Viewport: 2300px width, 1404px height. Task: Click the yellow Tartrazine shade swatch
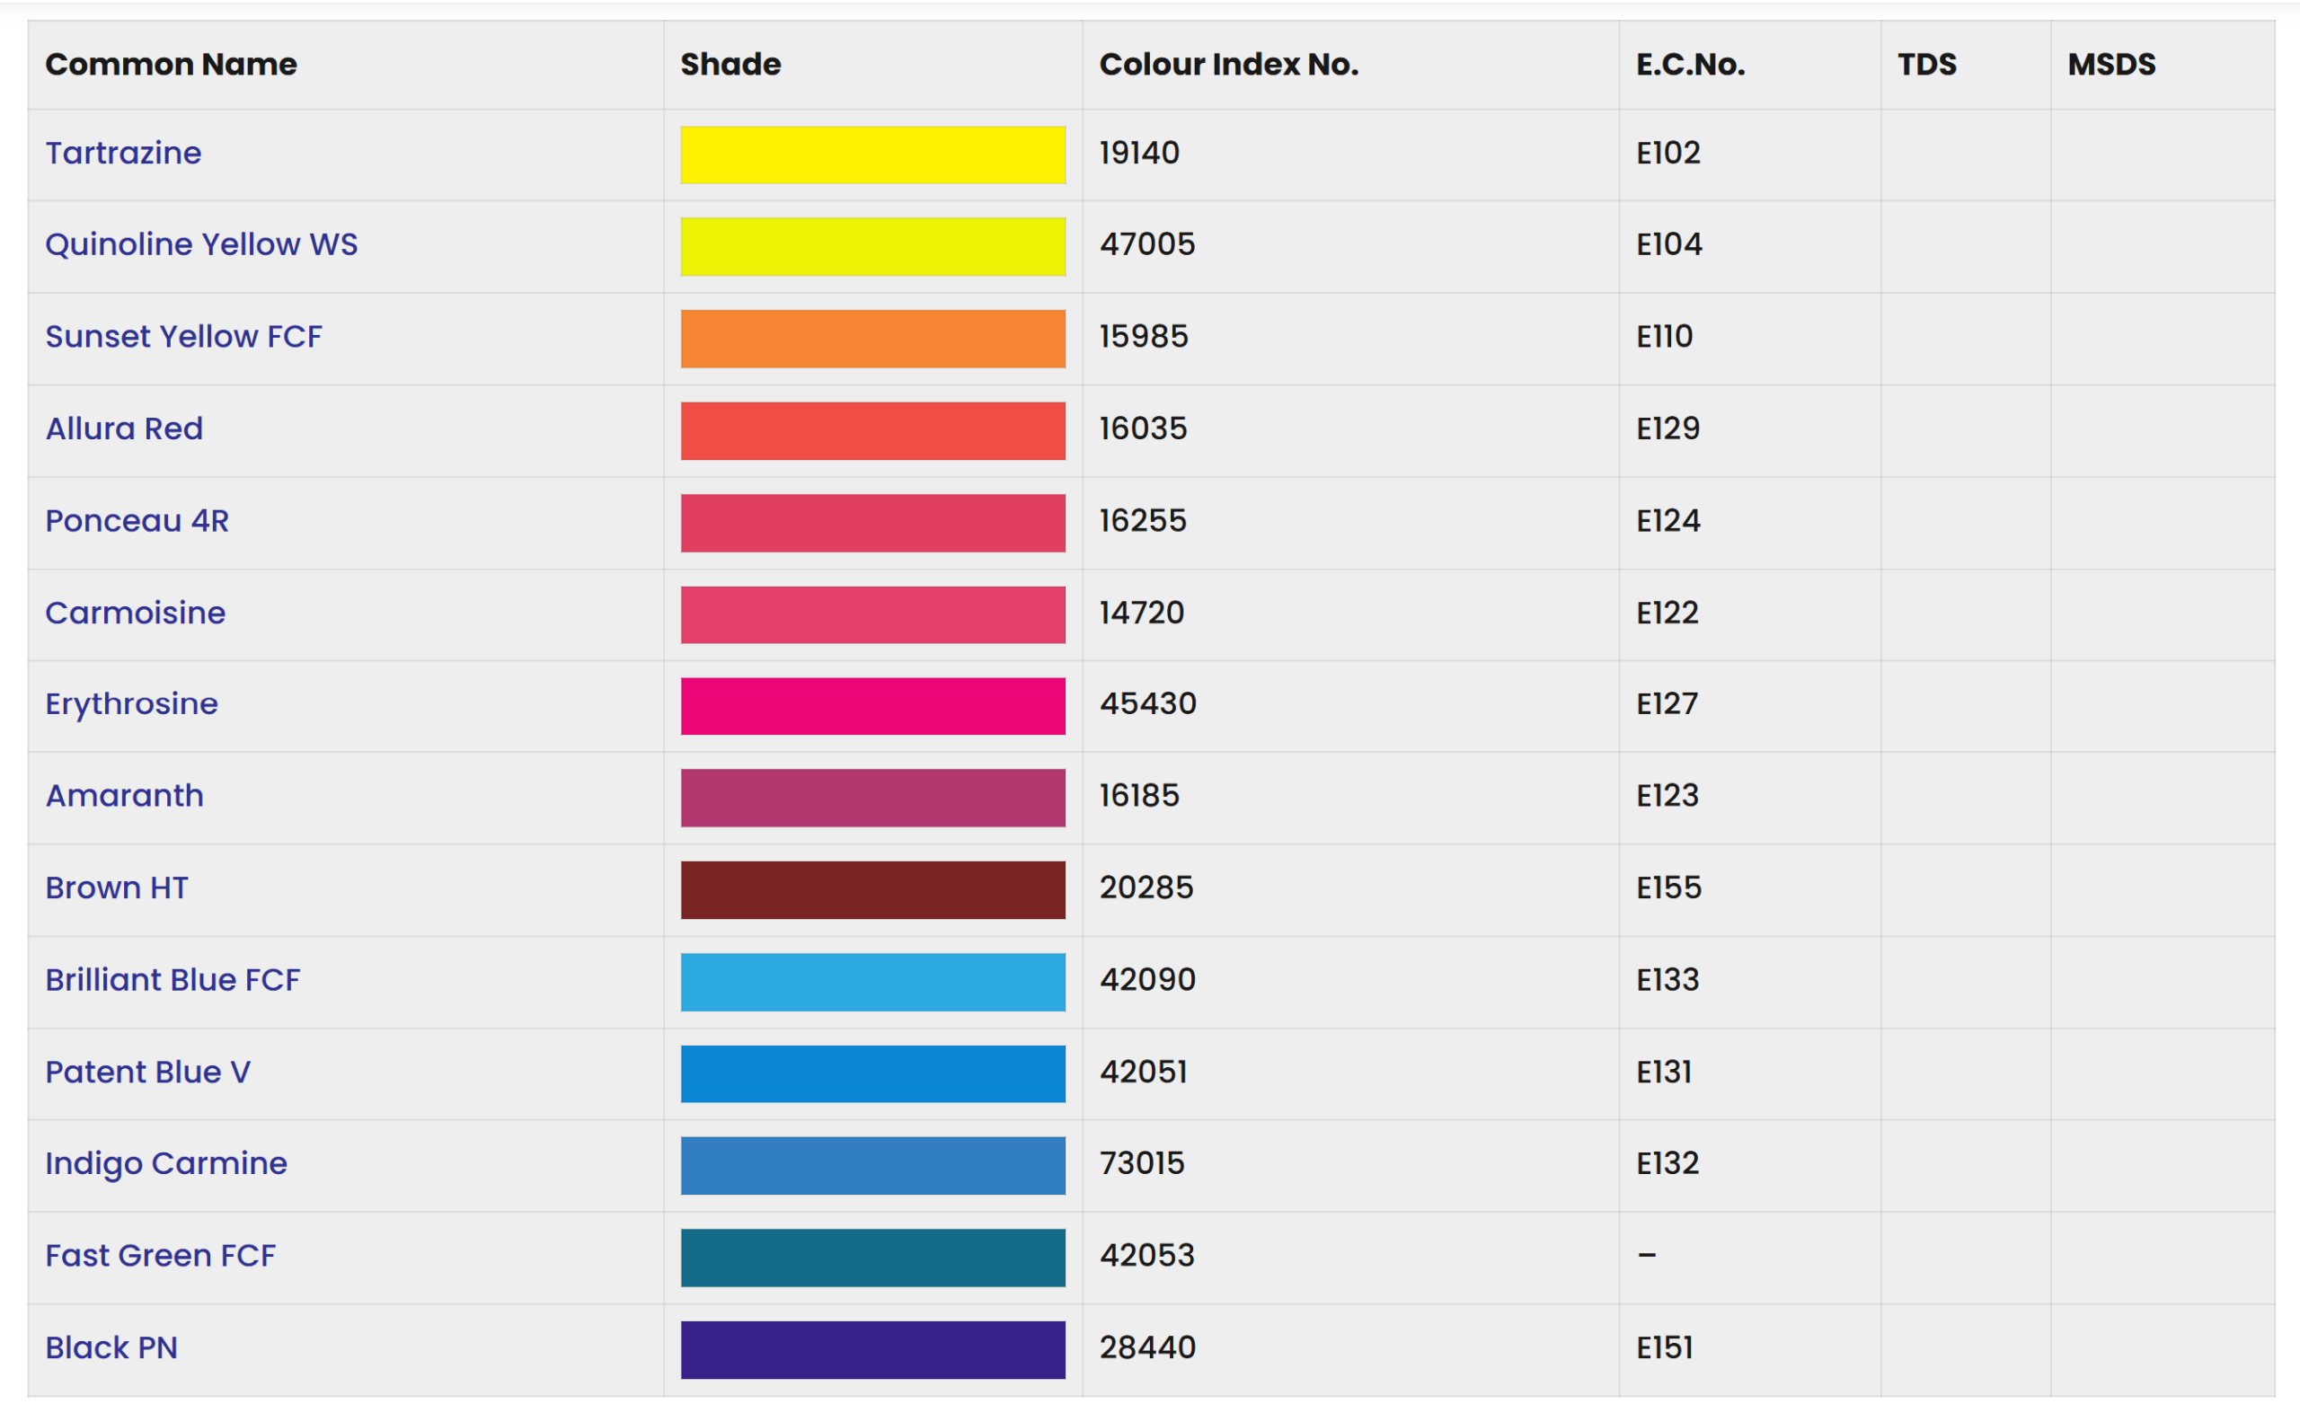[872, 155]
